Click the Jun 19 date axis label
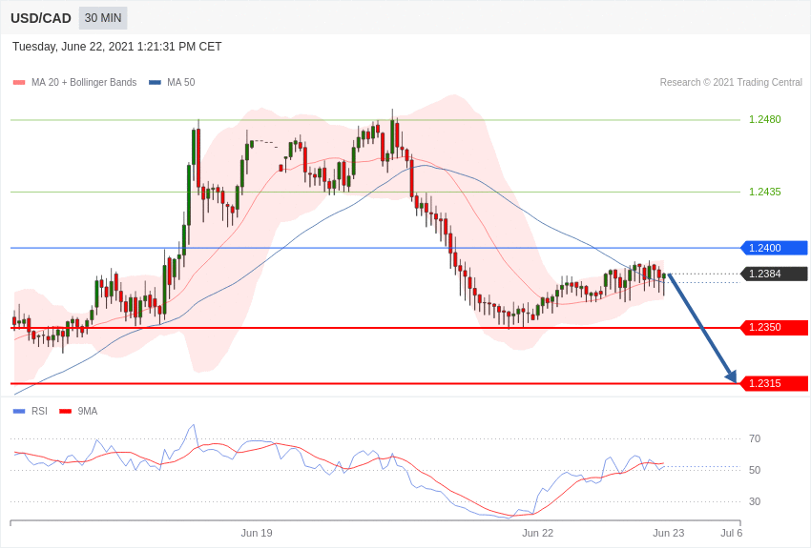811x549 pixels. [257, 533]
